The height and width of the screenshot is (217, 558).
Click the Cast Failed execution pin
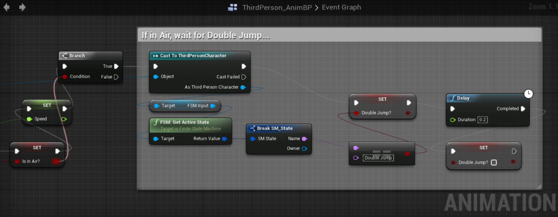[x=244, y=77]
